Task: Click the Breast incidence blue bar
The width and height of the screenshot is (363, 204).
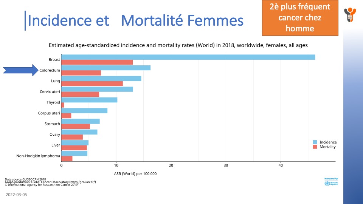Action: click(x=188, y=57)
